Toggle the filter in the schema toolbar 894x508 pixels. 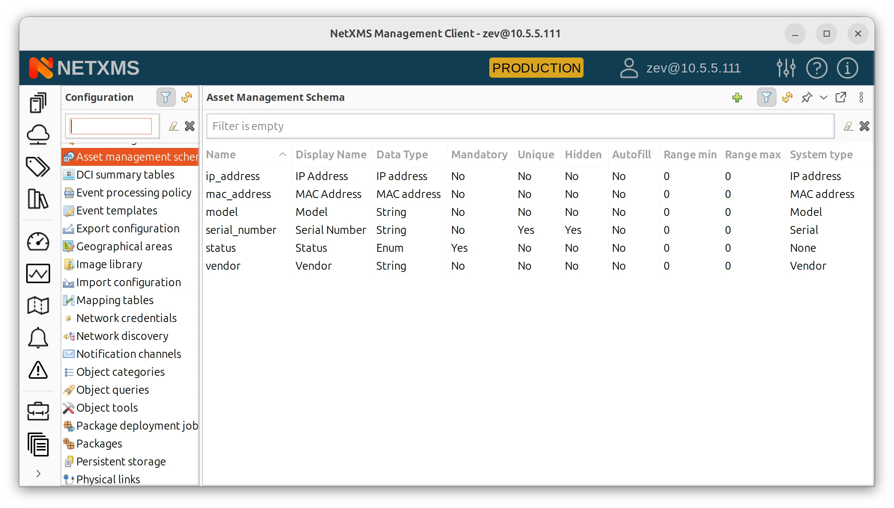(766, 97)
